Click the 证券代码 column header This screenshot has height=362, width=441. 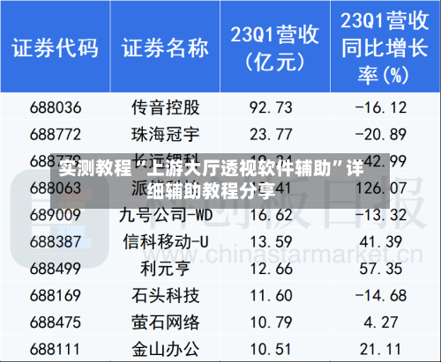55,48
